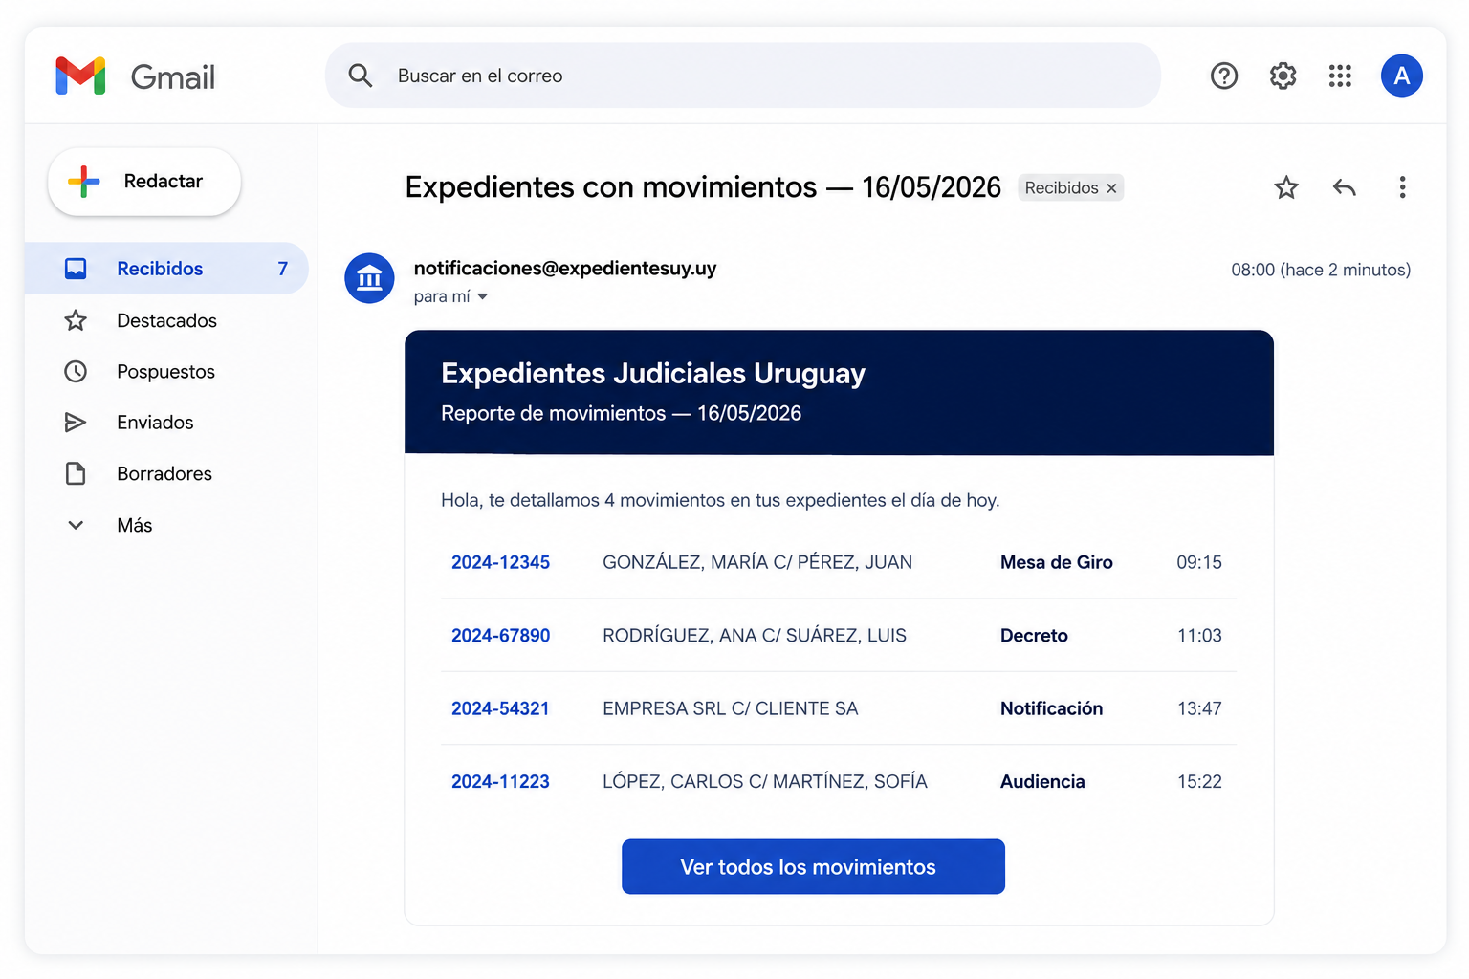Click the search magnifier icon
Viewport: 1469px width, 979px height.
(361, 76)
